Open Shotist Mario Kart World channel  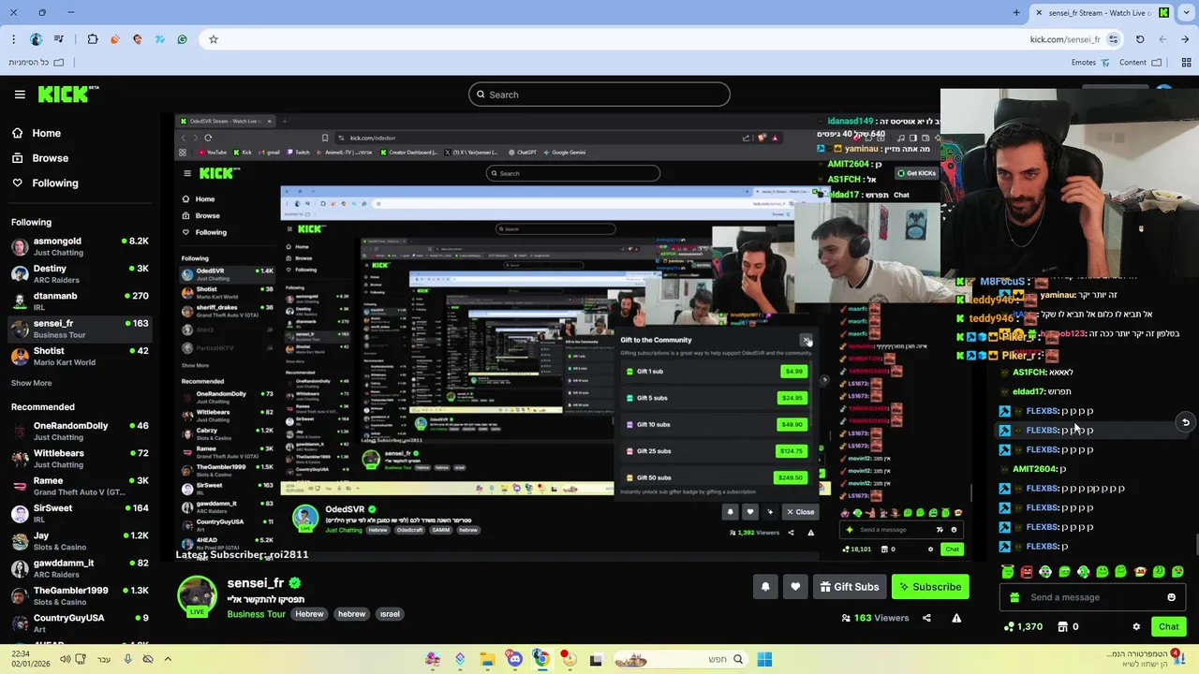79,357
